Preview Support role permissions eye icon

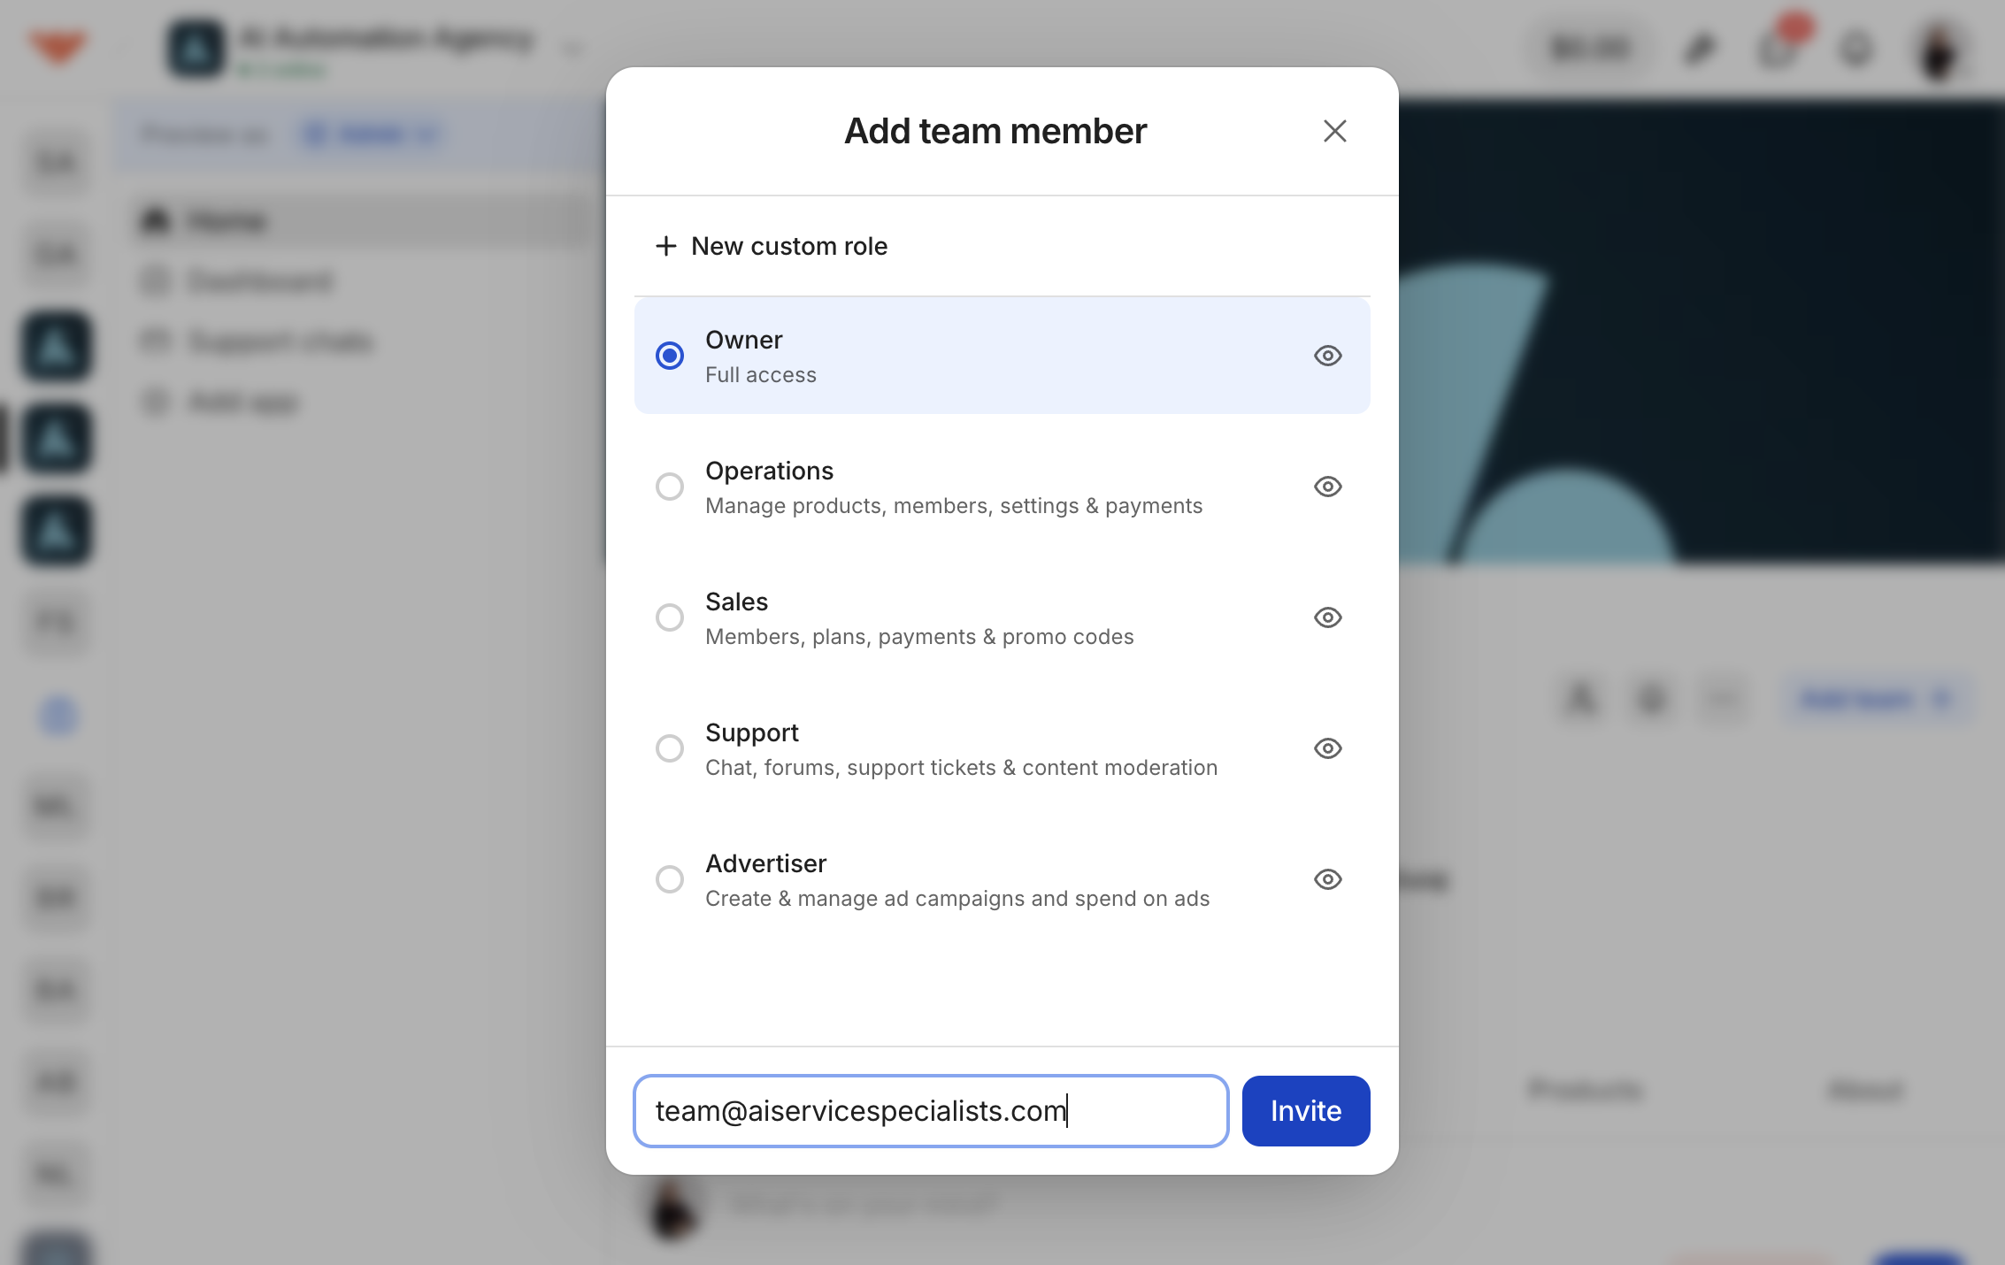click(x=1327, y=748)
